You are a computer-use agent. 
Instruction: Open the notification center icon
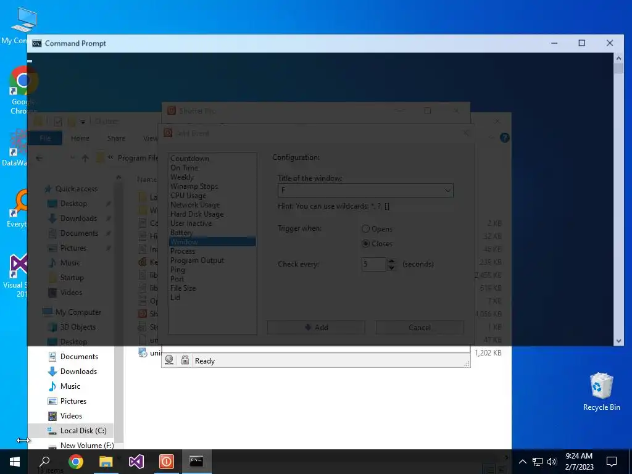[x=612, y=462]
